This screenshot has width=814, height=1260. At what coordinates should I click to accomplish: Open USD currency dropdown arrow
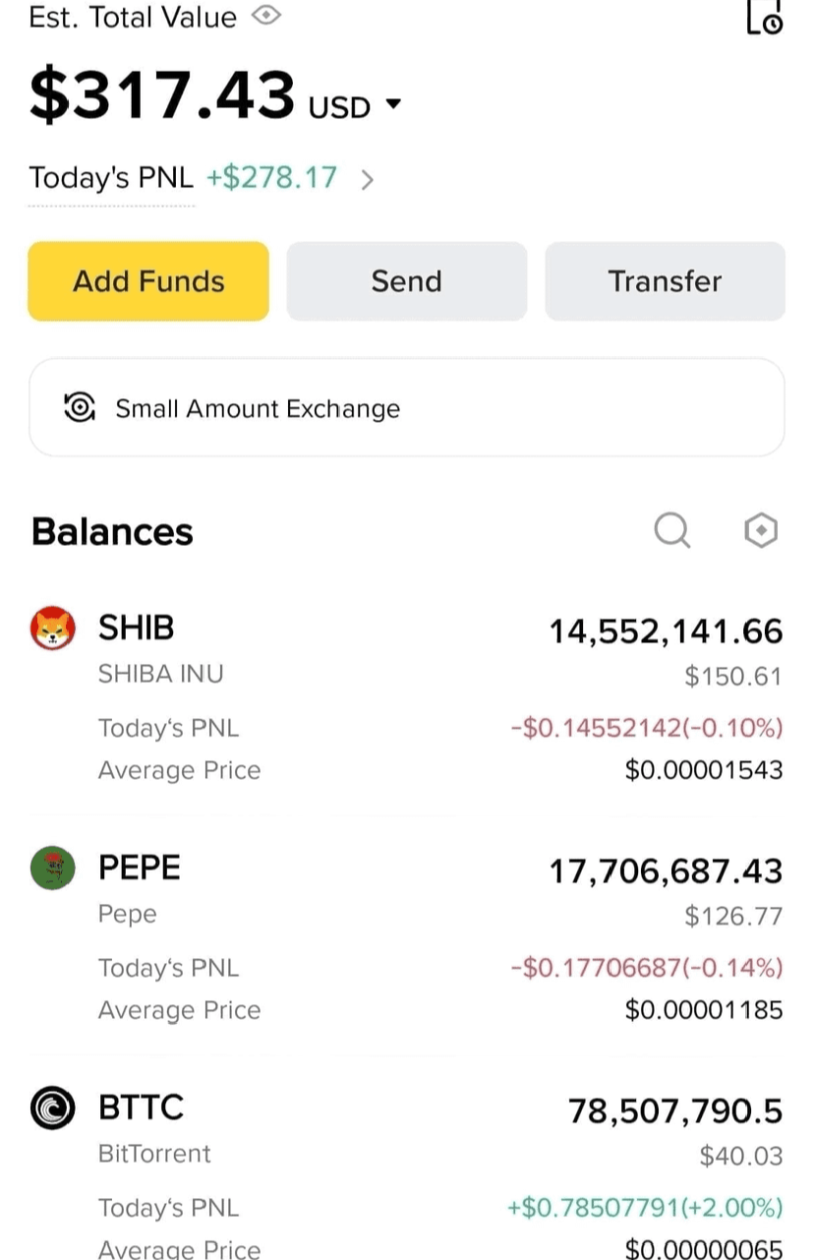click(393, 104)
